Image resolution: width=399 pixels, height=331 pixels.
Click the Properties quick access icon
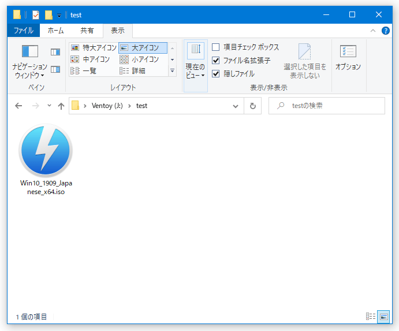[x=36, y=15]
